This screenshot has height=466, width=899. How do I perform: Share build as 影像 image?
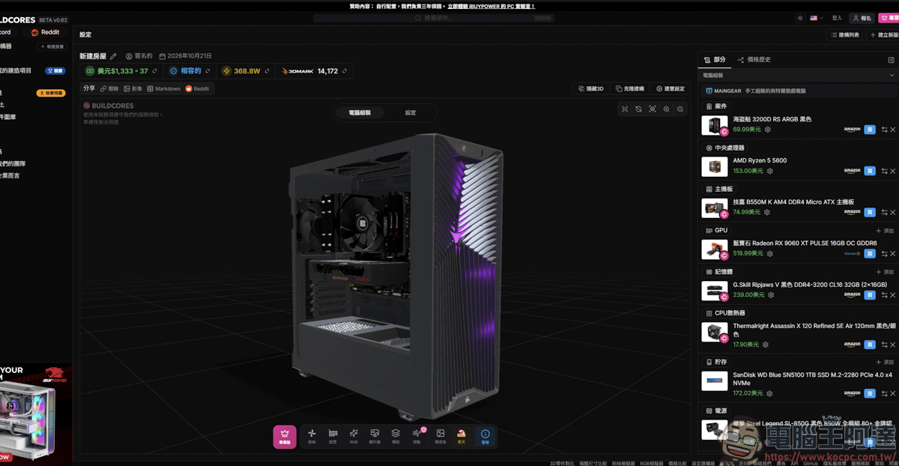pyautogui.click(x=133, y=88)
